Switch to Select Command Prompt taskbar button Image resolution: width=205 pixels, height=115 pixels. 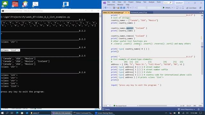point(83,113)
